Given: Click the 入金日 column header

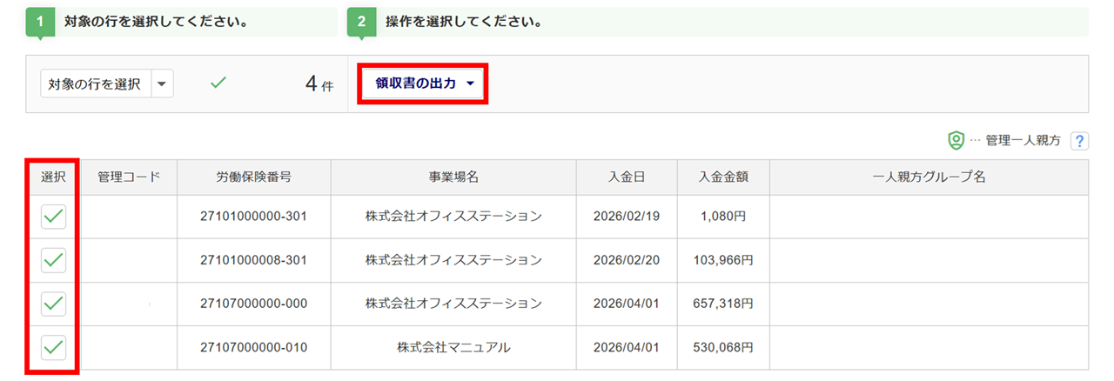Looking at the screenshot, I should tap(626, 177).
